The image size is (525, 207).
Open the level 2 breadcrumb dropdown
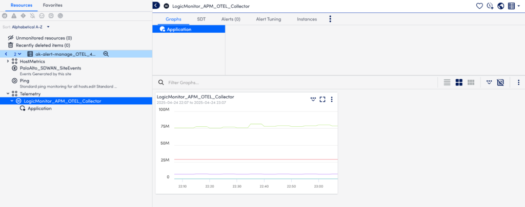(x=17, y=54)
